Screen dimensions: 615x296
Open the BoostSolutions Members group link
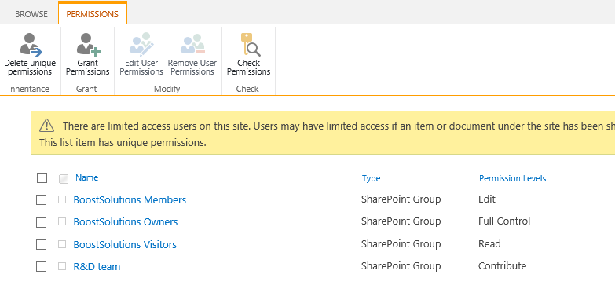click(x=130, y=200)
